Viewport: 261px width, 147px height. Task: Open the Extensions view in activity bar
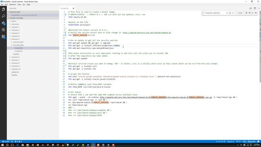pos(3,37)
